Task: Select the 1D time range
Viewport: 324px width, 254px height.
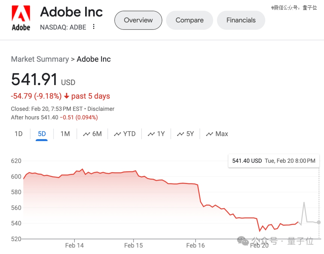Action: coord(19,134)
